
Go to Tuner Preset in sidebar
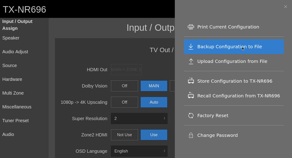coord(15,121)
